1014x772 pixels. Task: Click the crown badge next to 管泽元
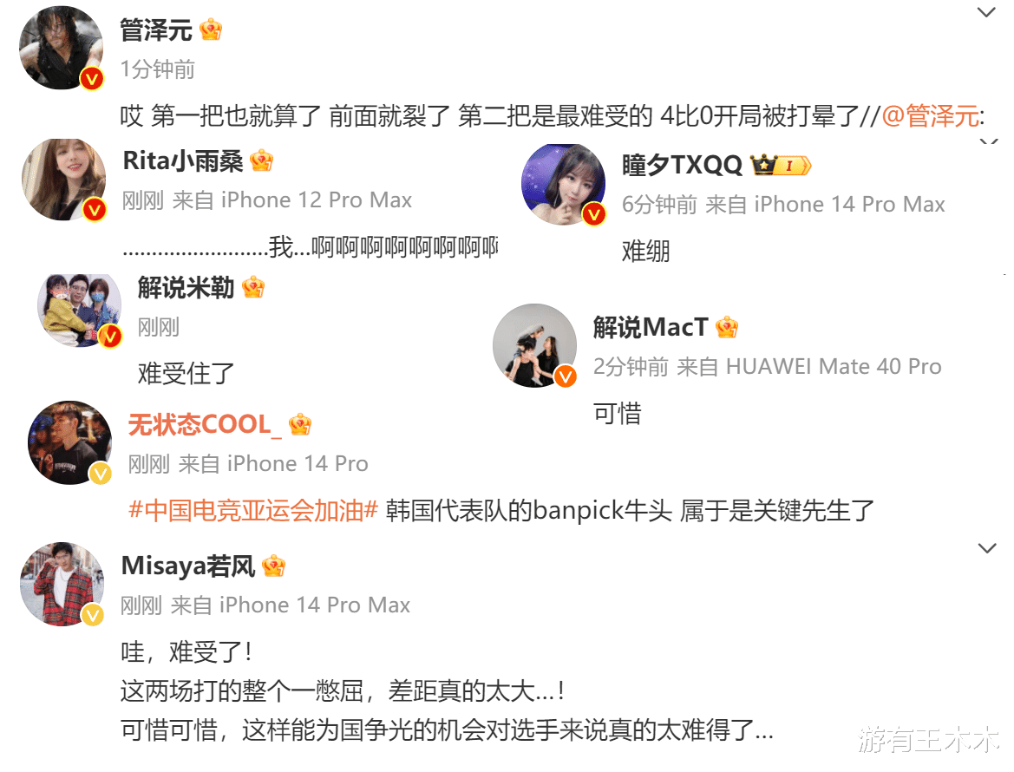pyautogui.click(x=211, y=29)
